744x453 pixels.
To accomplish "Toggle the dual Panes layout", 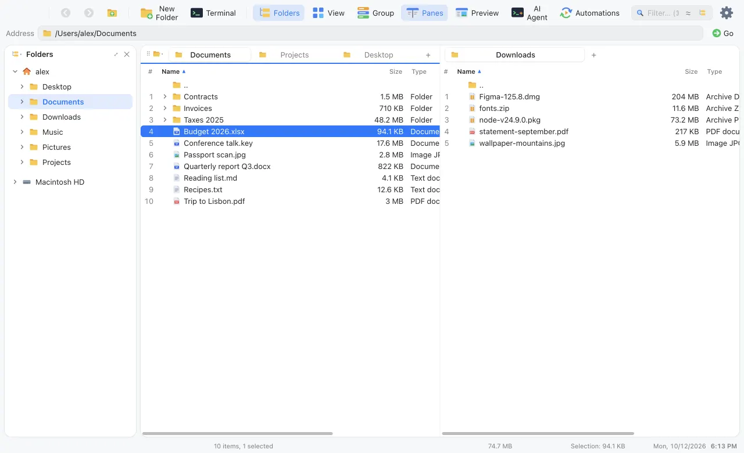I will (x=424, y=13).
